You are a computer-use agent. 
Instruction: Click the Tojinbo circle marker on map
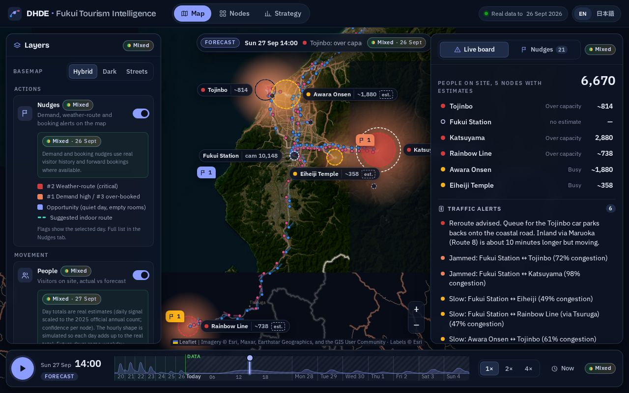click(x=265, y=90)
